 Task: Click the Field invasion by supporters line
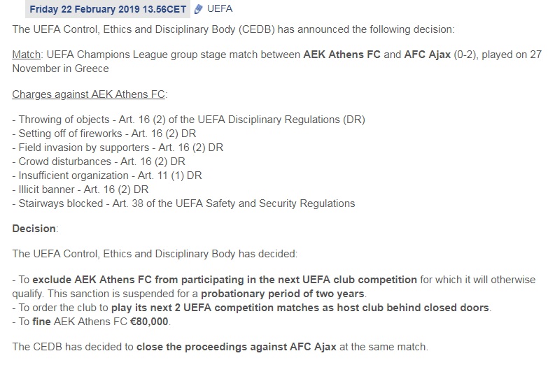[118, 148]
